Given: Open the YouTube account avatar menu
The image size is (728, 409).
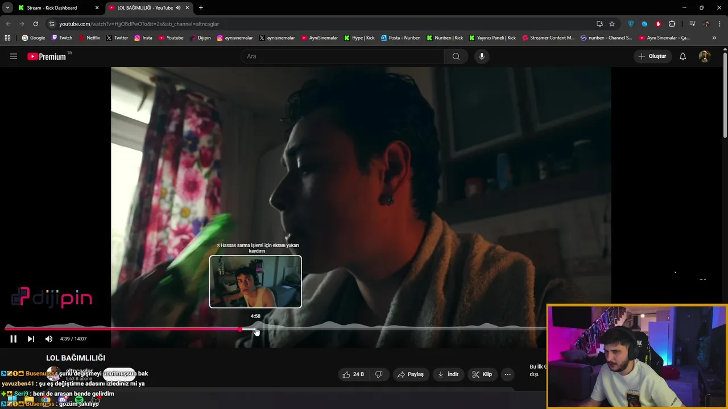Looking at the screenshot, I should coord(704,56).
